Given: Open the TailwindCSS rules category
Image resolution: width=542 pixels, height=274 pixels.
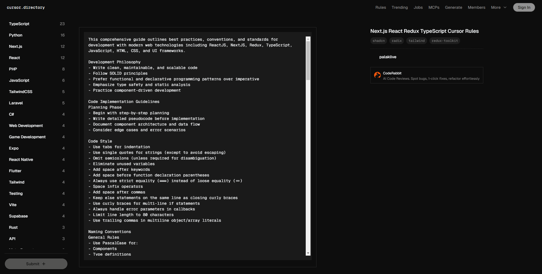Looking at the screenshot, I should [x=21, y=92].
